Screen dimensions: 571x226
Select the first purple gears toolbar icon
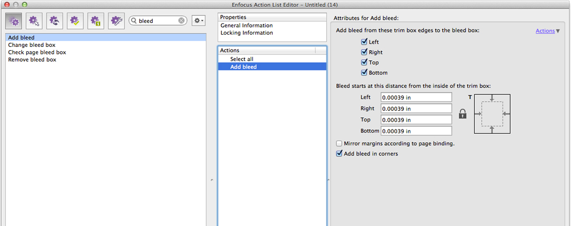[13, 21]
